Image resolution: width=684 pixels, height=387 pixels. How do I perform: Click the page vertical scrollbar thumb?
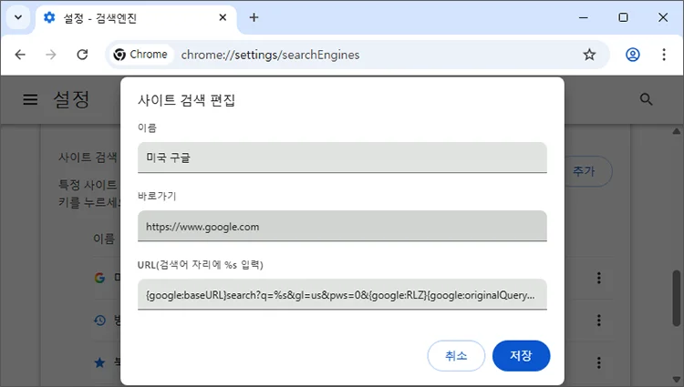click(x=676, y=298)
